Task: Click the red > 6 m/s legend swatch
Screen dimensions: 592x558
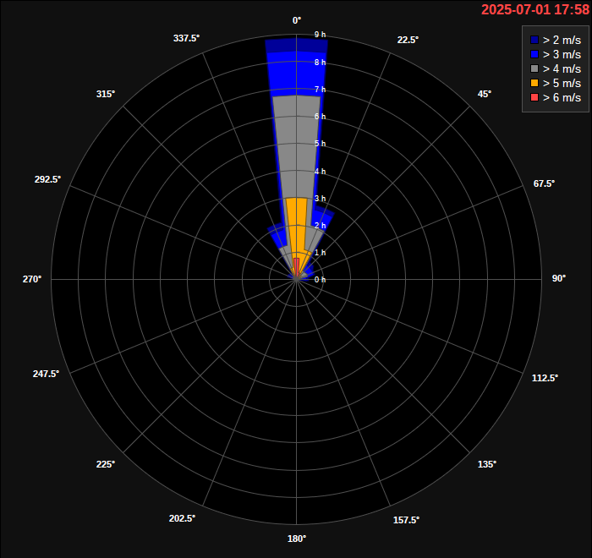Action: [x=534, y=97]
